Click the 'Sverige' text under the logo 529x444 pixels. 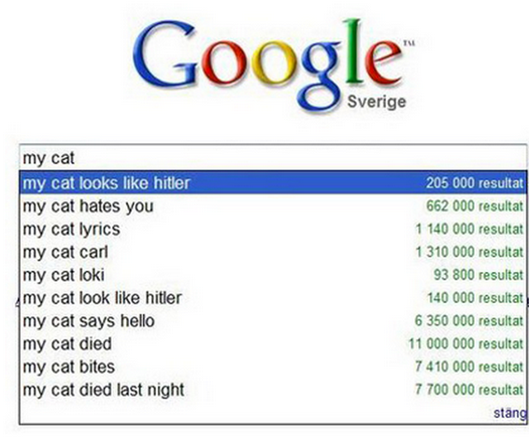click(377, 102)
